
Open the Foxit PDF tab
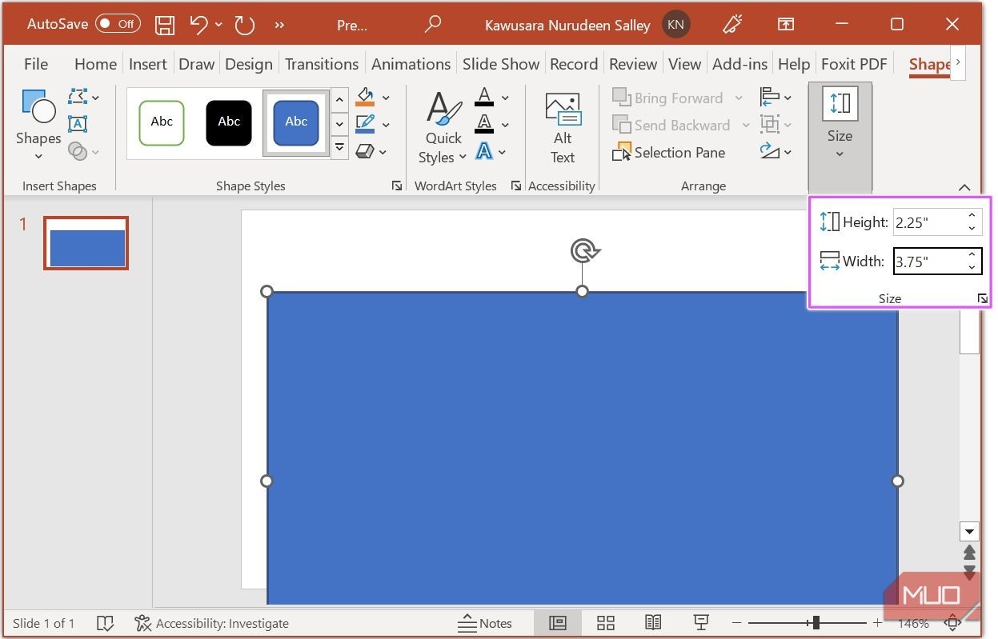coord(854,64)
